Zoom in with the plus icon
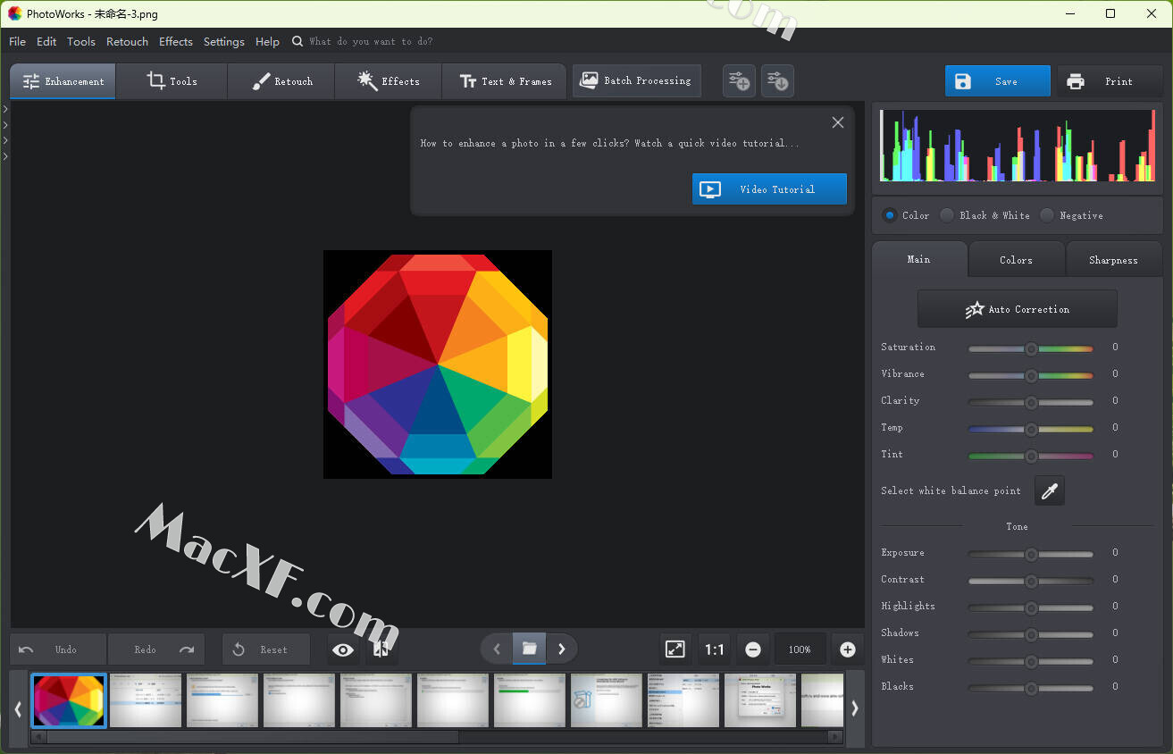1173x754 pixels. [x=847, y=649]
